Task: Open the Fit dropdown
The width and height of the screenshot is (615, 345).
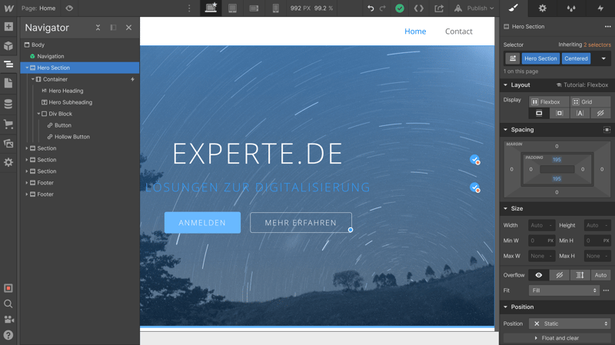Action: point(564,290)
